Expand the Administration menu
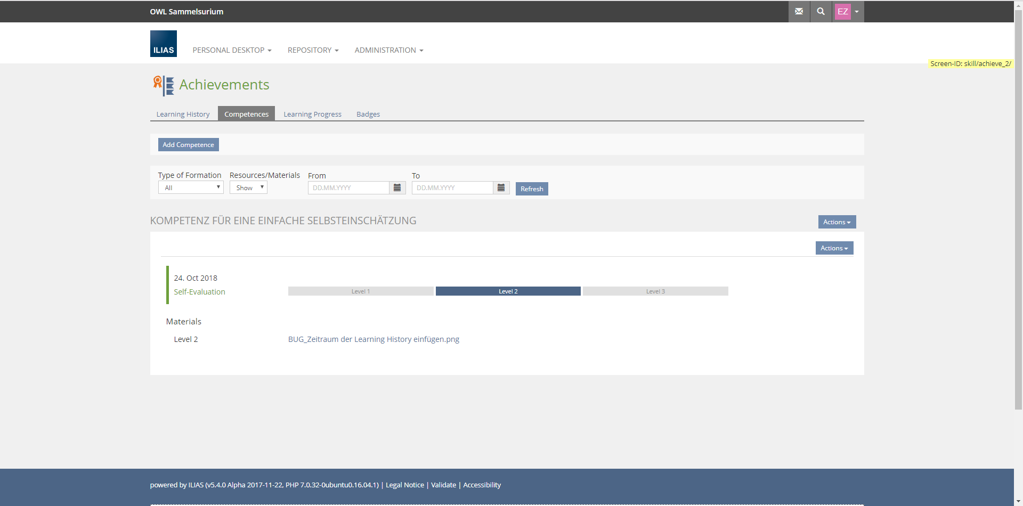Viewport: 1023px width, 506px height. click(388, 50)
